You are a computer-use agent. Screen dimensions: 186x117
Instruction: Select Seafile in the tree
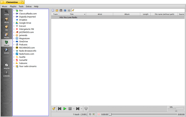[x=22, y=57]
